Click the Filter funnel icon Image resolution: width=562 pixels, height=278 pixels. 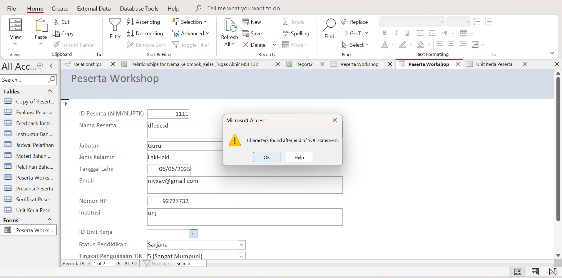tap(115, 25)
